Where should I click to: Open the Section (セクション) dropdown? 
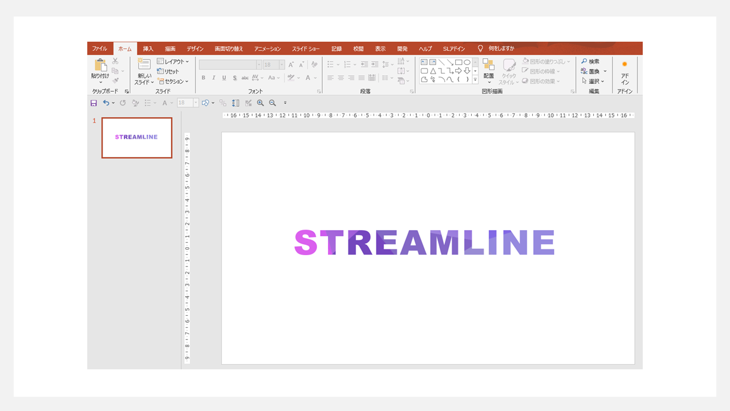click(x=173, y=81)
